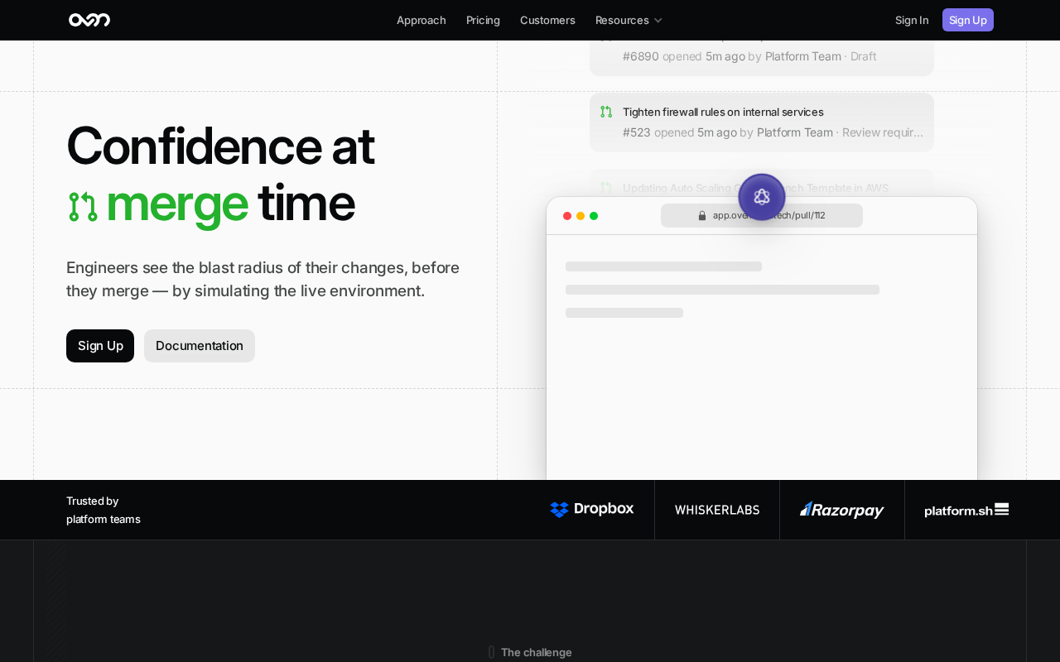Click the mock browser address bar
The width and height of the screenshot is (1060, 662).
(762, 215)
